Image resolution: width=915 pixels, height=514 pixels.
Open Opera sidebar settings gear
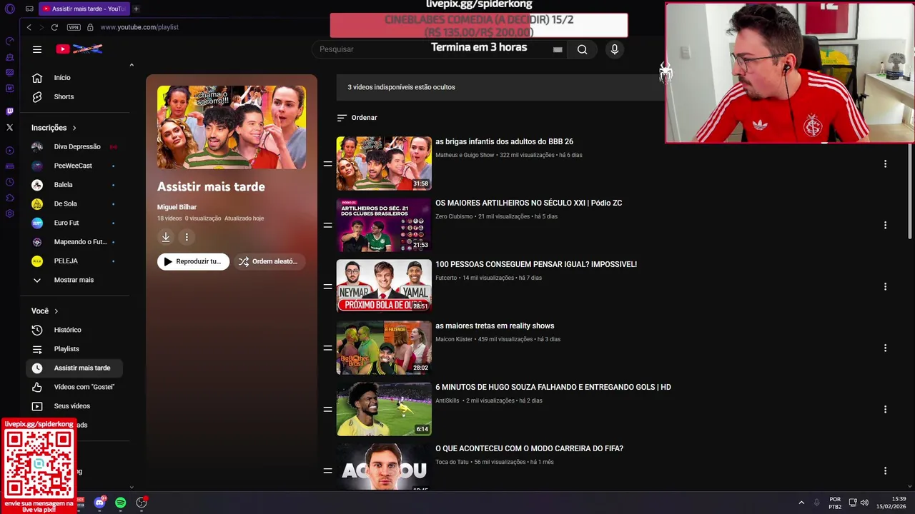9,213
